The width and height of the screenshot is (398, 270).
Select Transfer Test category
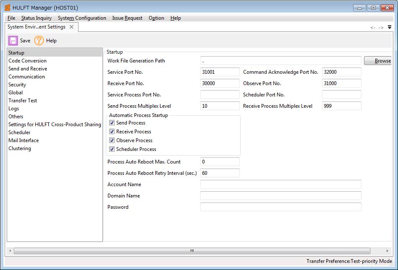[x=55, y=101]
